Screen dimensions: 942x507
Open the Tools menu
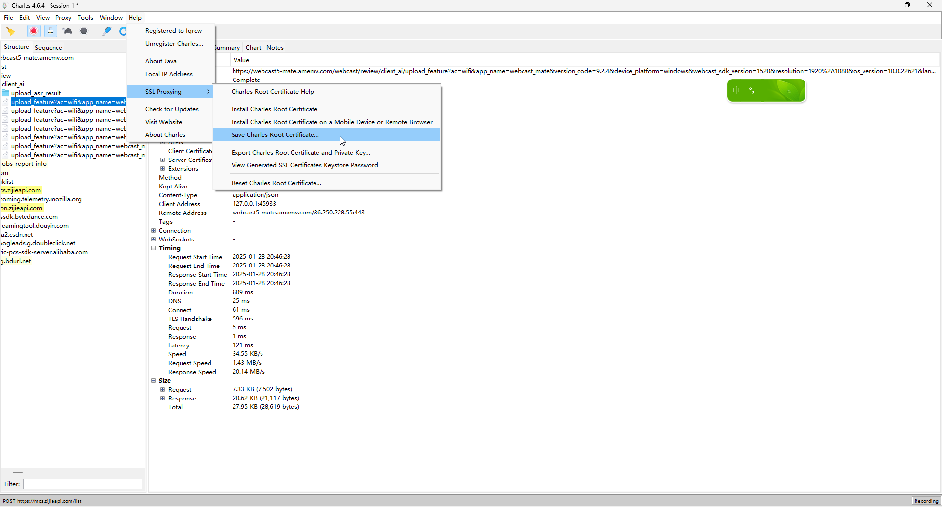(x=85, y=18)
